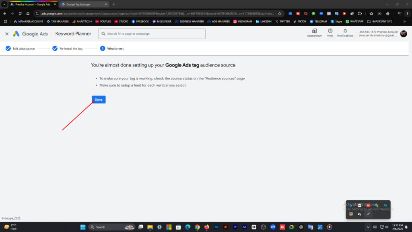Click the account profile avatar
The width and height of the screenshot is (412, 232).
[404, 34]
